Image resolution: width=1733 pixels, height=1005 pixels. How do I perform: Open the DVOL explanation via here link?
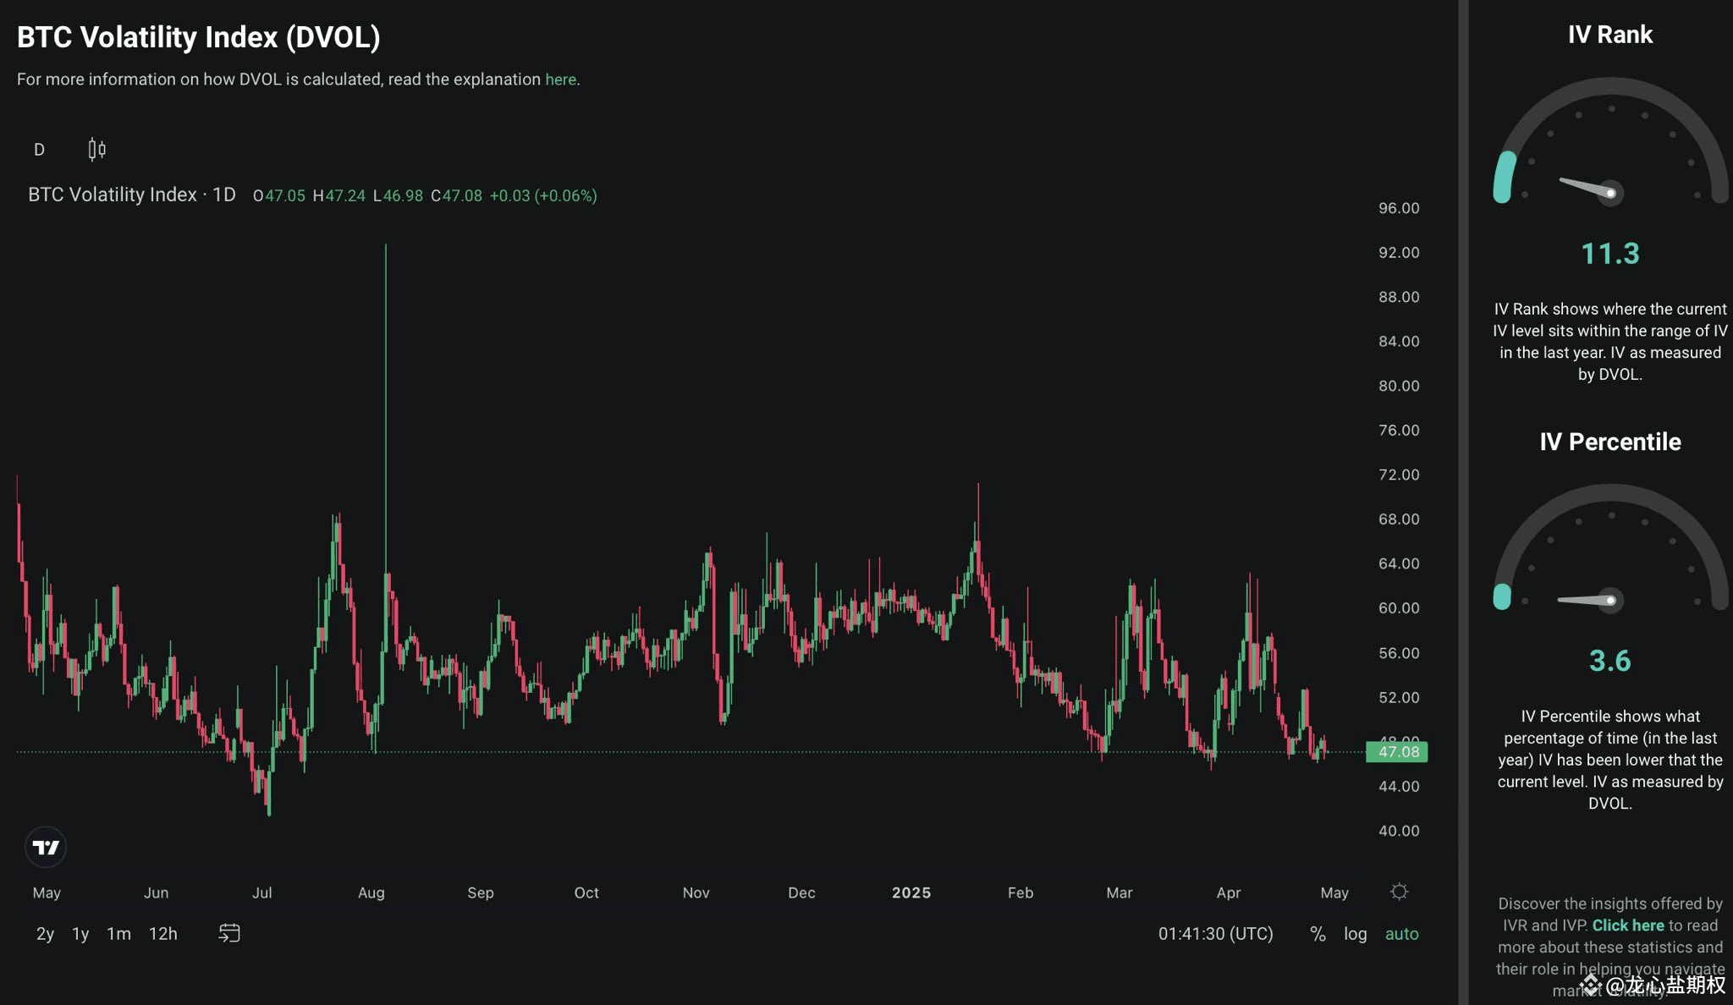click(x=560, y=79)
